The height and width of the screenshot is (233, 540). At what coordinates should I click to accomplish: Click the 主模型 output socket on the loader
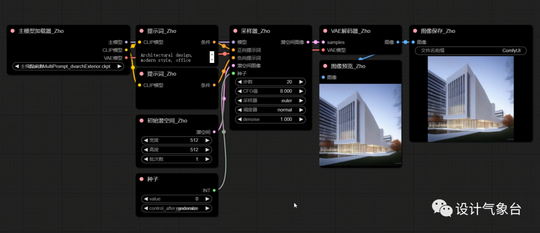pyautogui.click(x=126, y=42)
